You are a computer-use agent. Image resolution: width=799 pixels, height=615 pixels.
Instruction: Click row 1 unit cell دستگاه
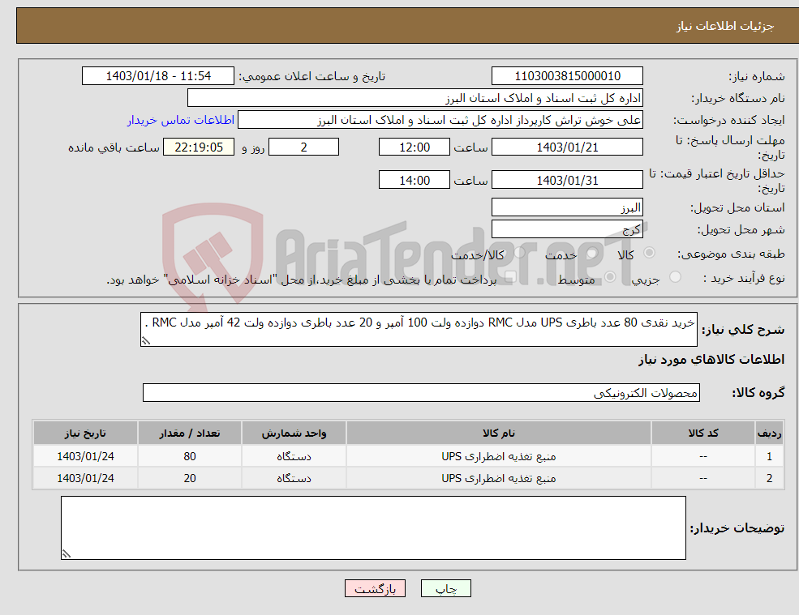coord(294,456)
